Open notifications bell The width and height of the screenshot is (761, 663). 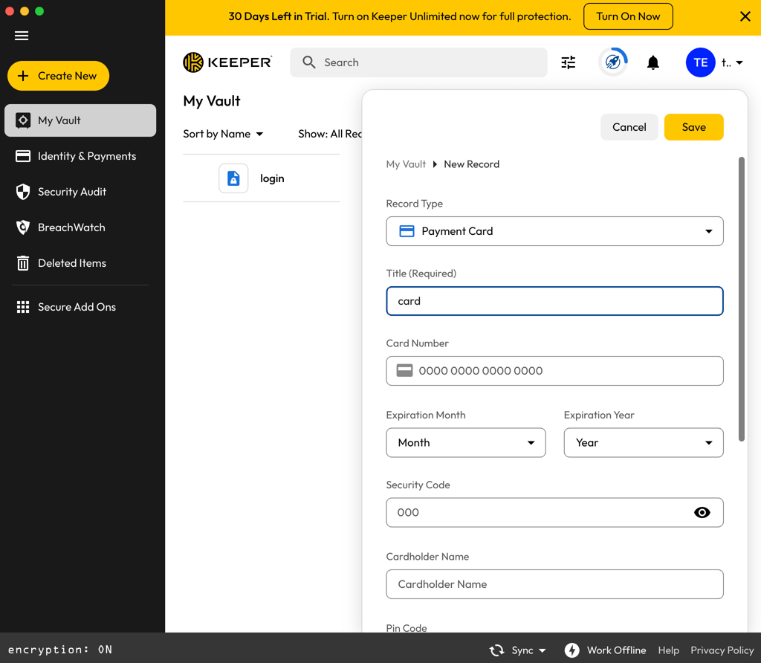click(x=653, y=62)
